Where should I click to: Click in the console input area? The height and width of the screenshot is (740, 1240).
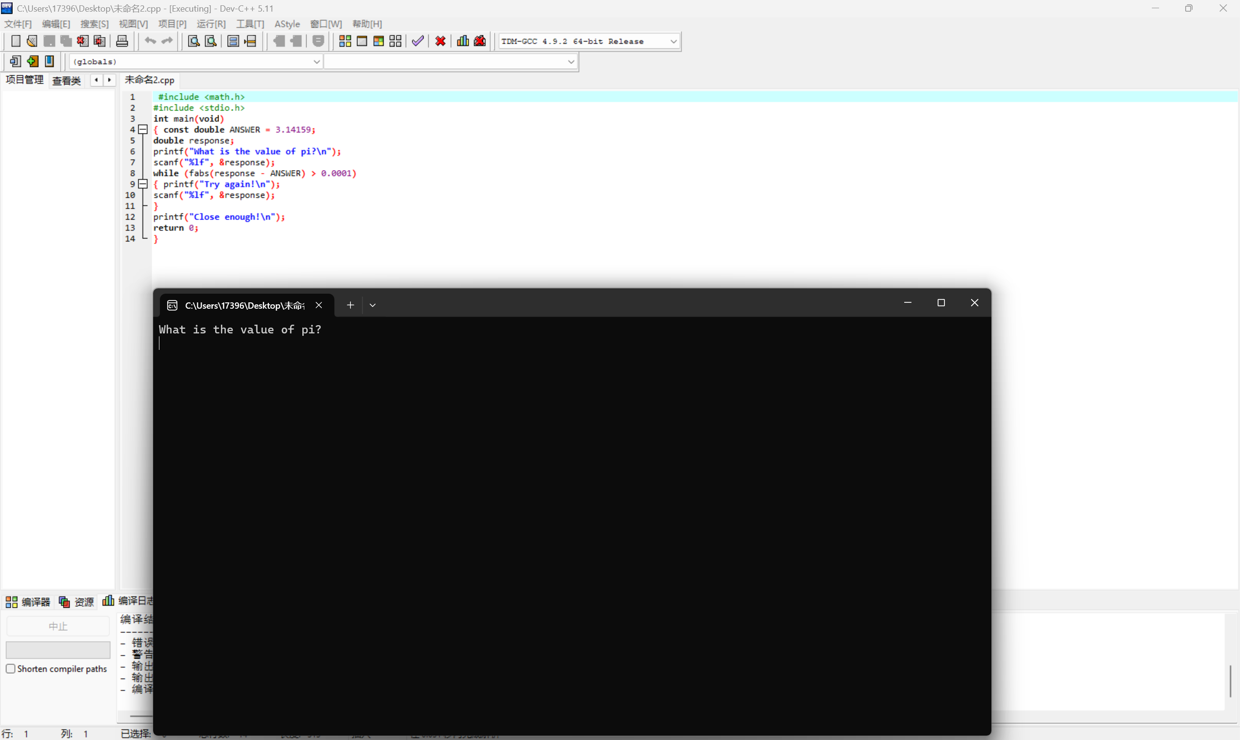(x=549, y=449)
